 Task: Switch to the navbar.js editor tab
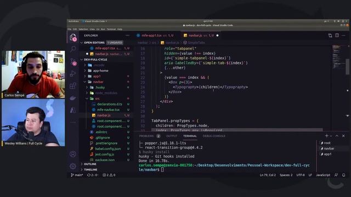(x=200, y=36)
